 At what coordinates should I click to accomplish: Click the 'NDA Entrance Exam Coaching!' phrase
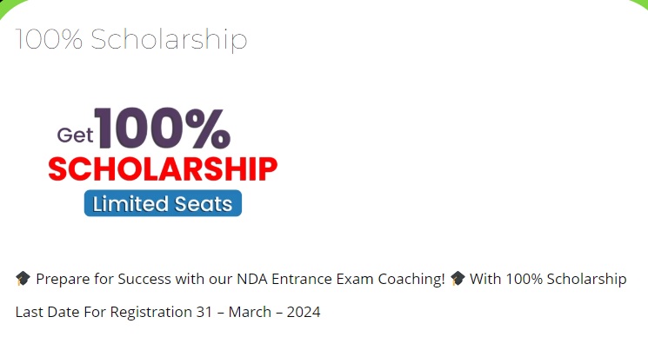[341, 279]
